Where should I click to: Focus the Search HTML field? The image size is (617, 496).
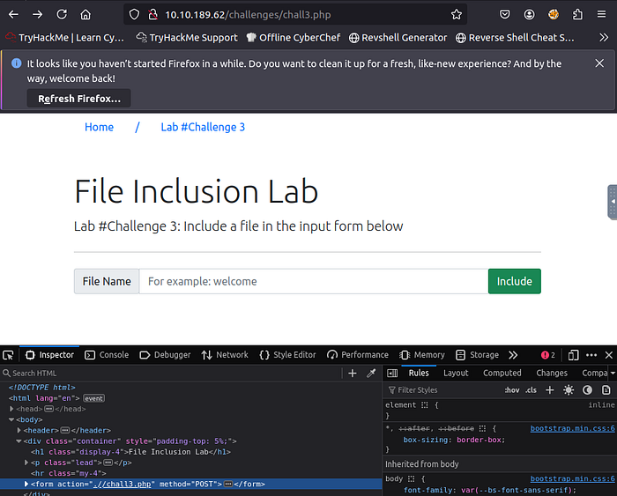point(171,373)
